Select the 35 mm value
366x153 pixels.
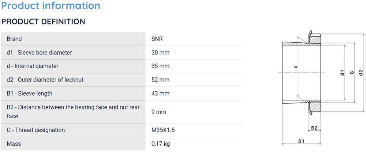(160, 66)
